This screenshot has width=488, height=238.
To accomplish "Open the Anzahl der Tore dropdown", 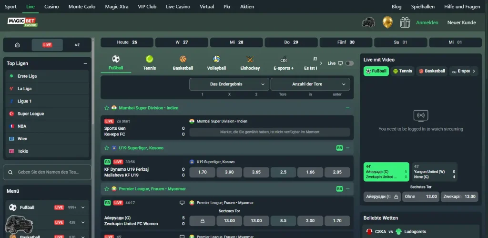I will (x=310, y=84).
